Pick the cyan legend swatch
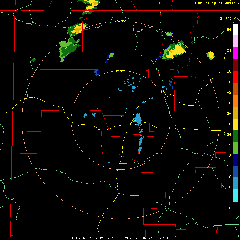The image size is (240, 240). pos(235,195)
